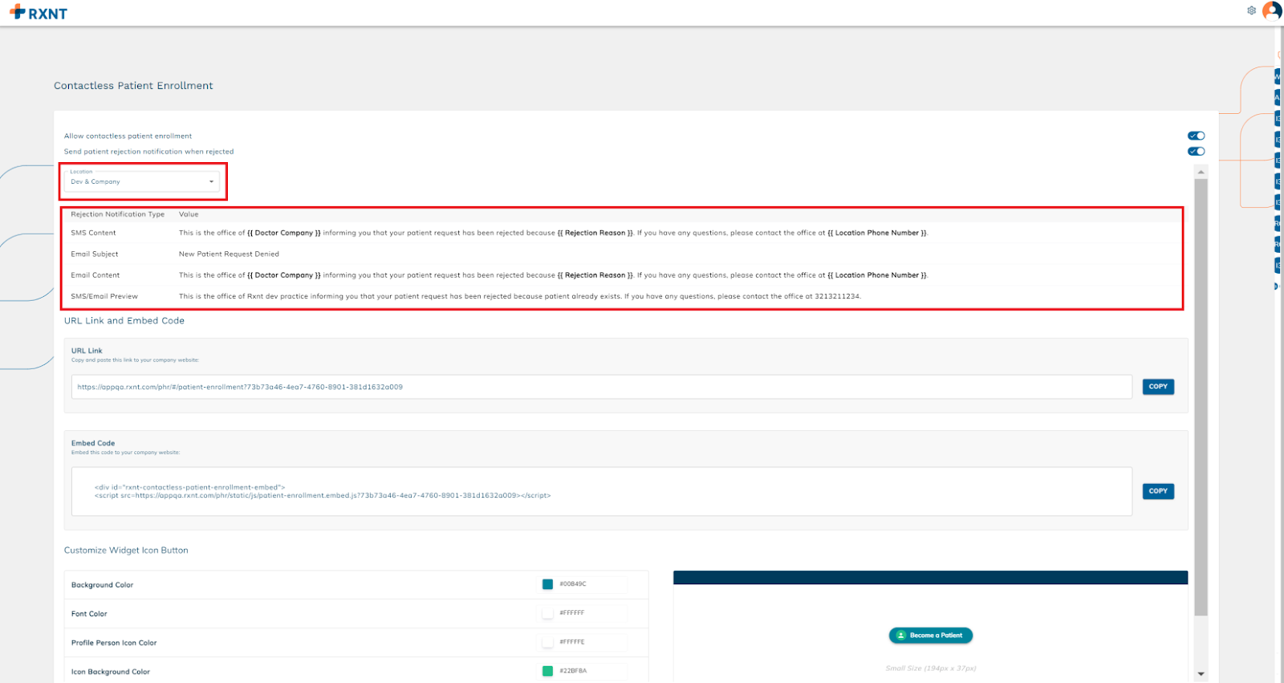1284x683 pixels.
Task: Toggle Allow contactless patient enrollment switch
Action: click(1197, 136)
